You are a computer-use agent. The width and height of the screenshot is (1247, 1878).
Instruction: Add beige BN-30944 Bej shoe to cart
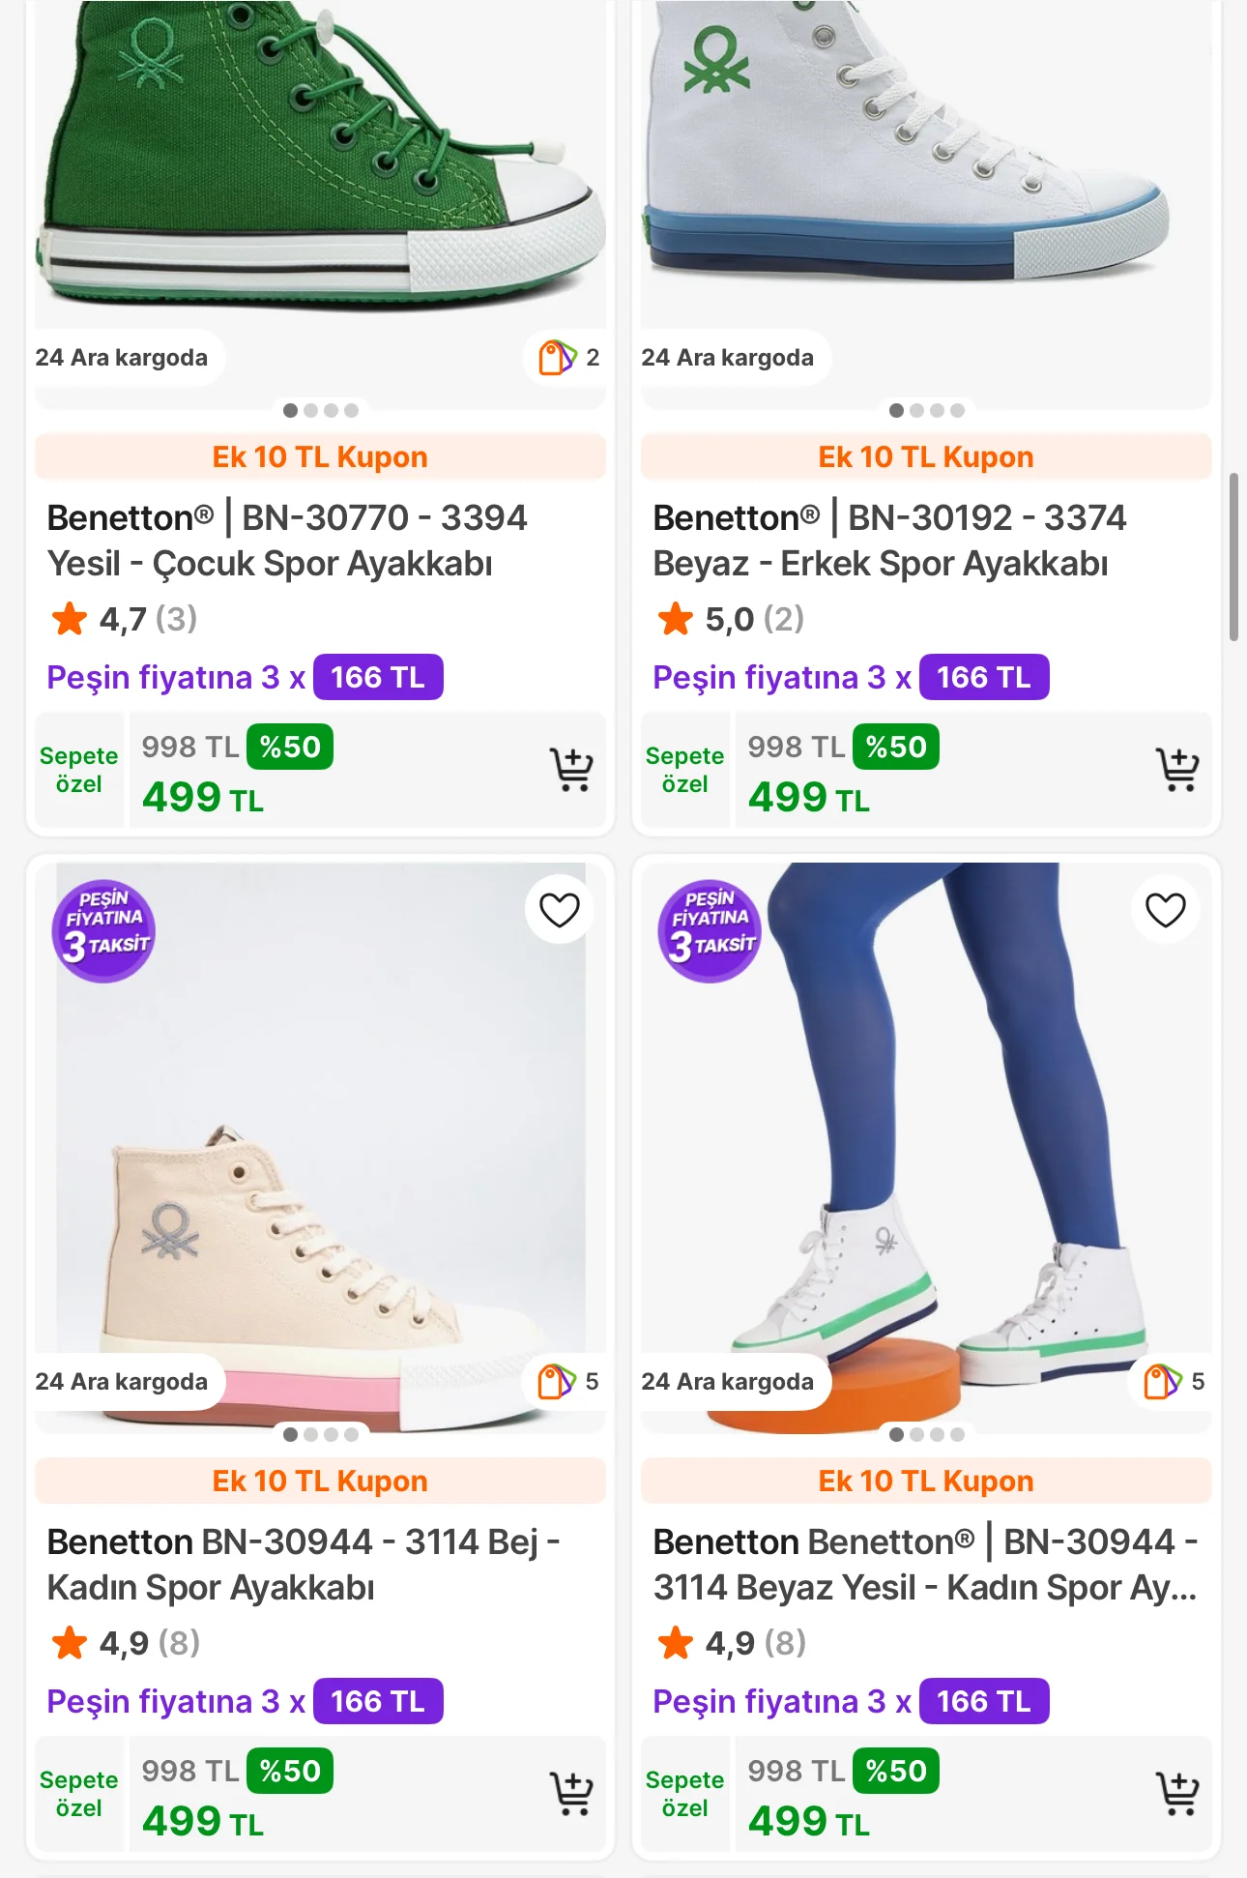tap(571, 1794)
